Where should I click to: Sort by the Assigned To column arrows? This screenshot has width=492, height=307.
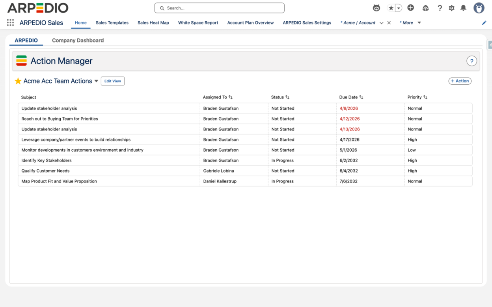tap(231, 97)
